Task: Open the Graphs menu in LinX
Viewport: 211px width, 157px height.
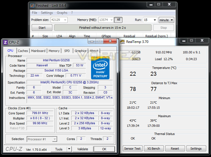Action: (x=62, y=13)
